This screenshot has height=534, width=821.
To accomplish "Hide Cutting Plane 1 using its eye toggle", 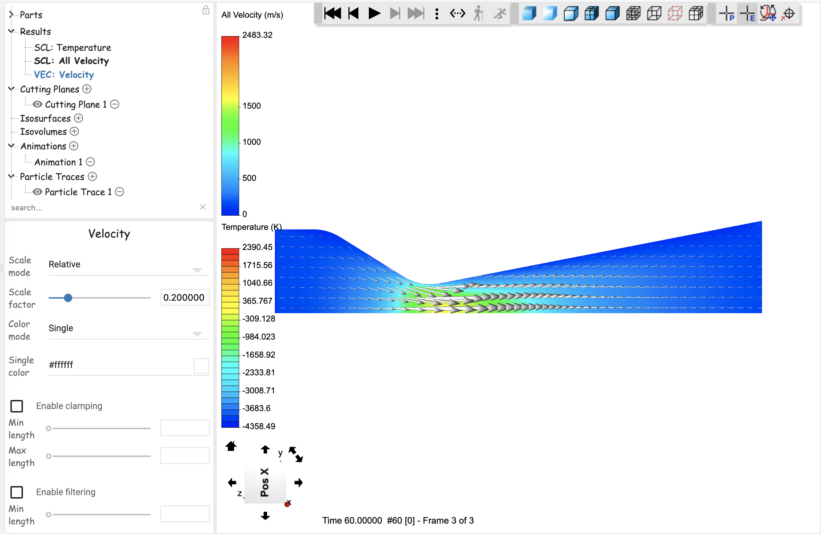I will click(x=38, y=104).
